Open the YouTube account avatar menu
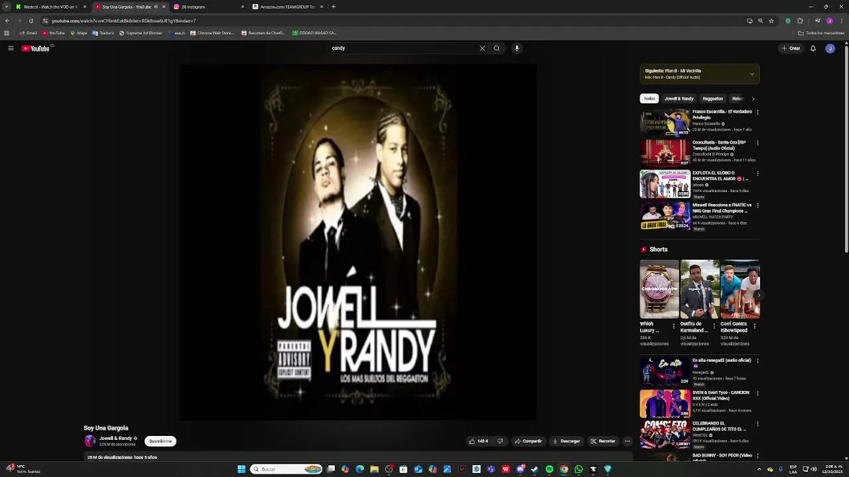The width and height of the screenshot is (849, 477). point(830,48)
